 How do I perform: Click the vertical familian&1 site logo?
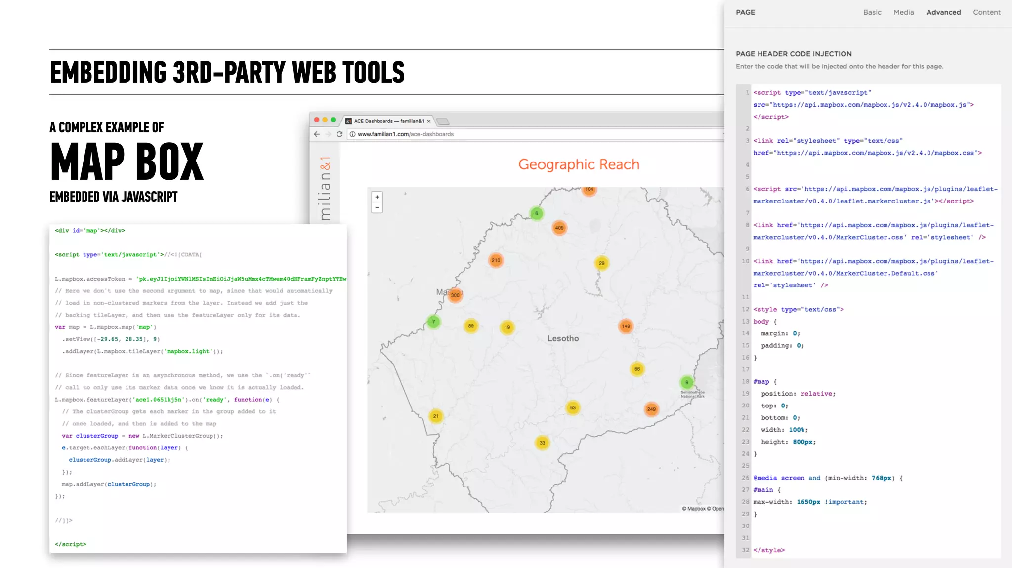(325, 189)
